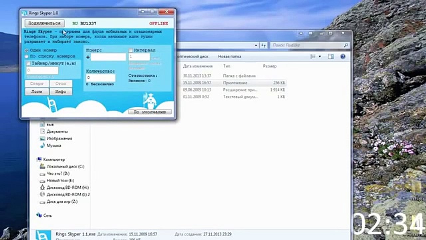Click the Компьютер monitor icon
The image size is (426, 240).
click(39, 160)
